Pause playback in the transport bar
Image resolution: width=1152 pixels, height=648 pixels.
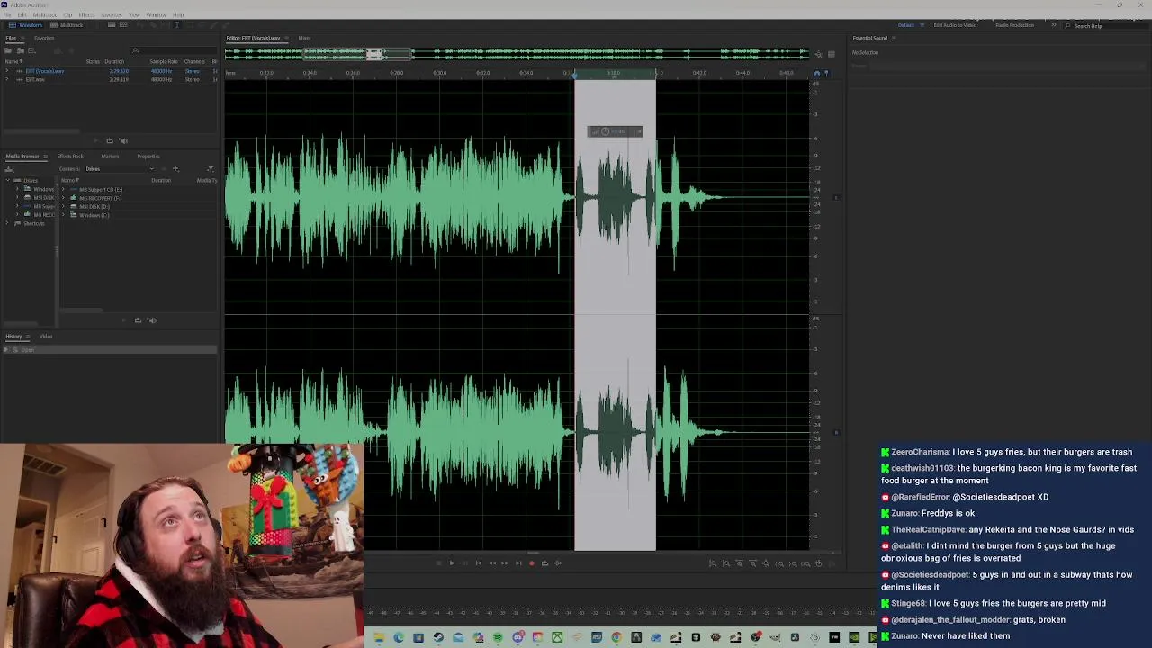(465, 563)
